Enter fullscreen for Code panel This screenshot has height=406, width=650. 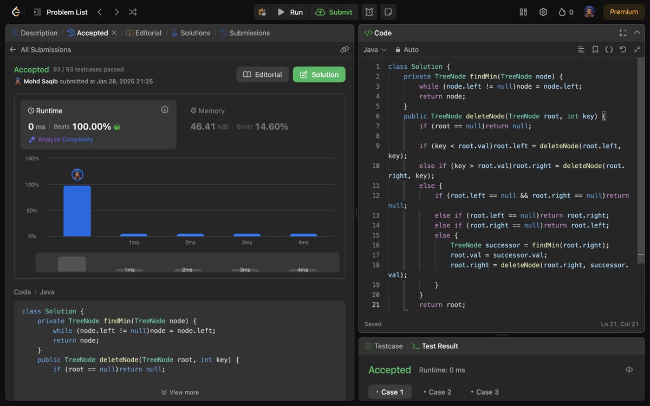[x=623, y=33]
